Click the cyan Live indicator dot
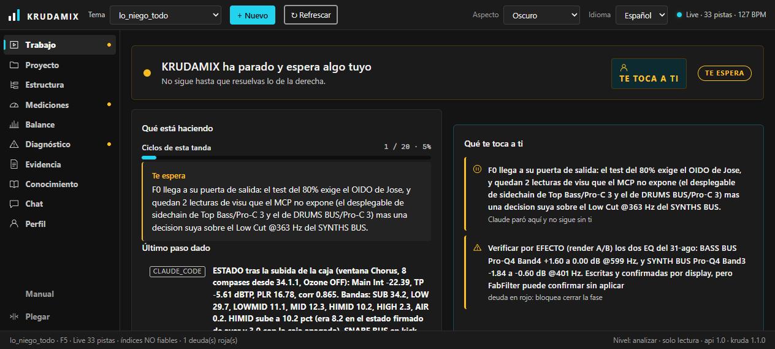The width and height of the screenshot is (775, 349). coord(679,15)
